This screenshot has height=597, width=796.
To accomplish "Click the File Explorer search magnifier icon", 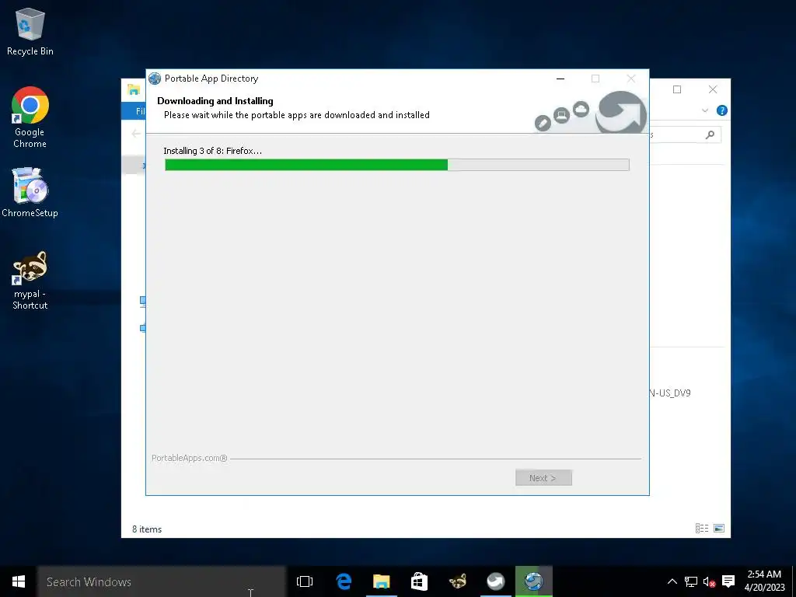I will coord(710,134).
